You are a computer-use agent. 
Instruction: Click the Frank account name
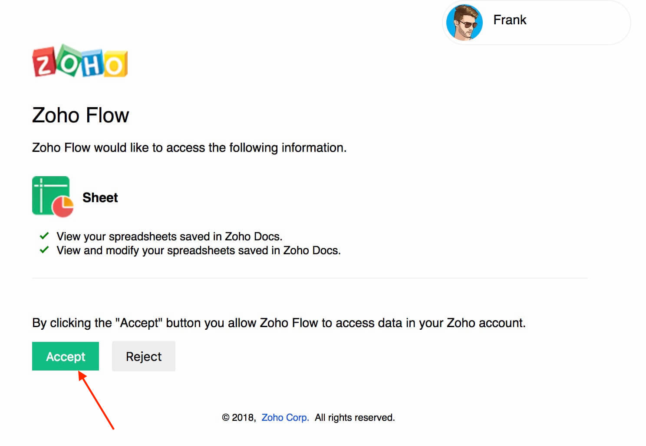(510, 20)
